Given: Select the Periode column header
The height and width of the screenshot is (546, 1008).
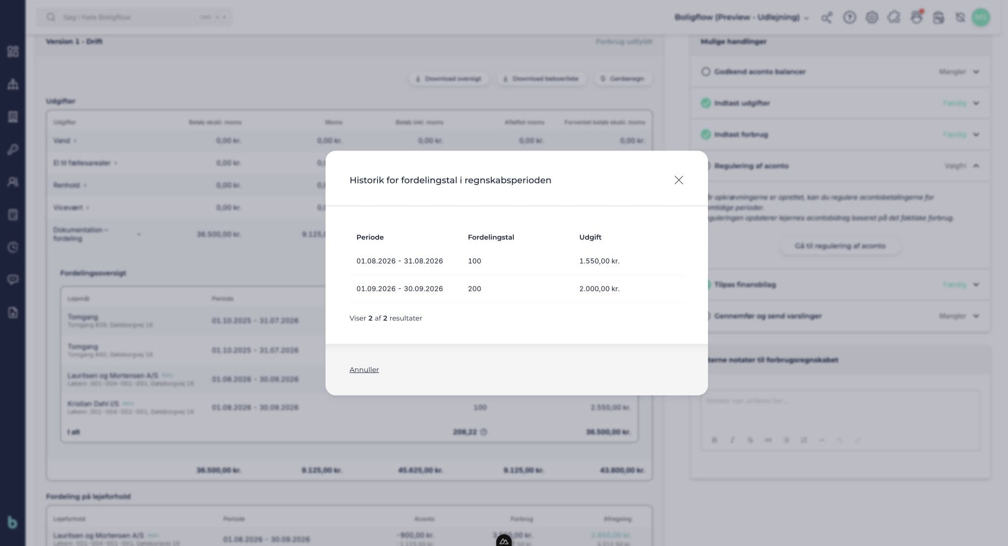Looking at the screenshot, I should [x=370, y=237].
